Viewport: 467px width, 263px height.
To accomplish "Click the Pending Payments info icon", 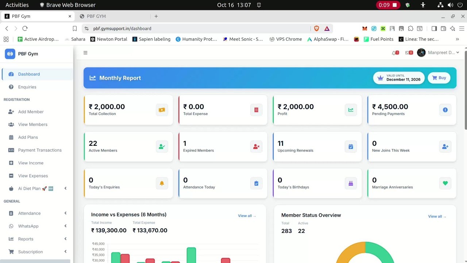I will [445, 110].
